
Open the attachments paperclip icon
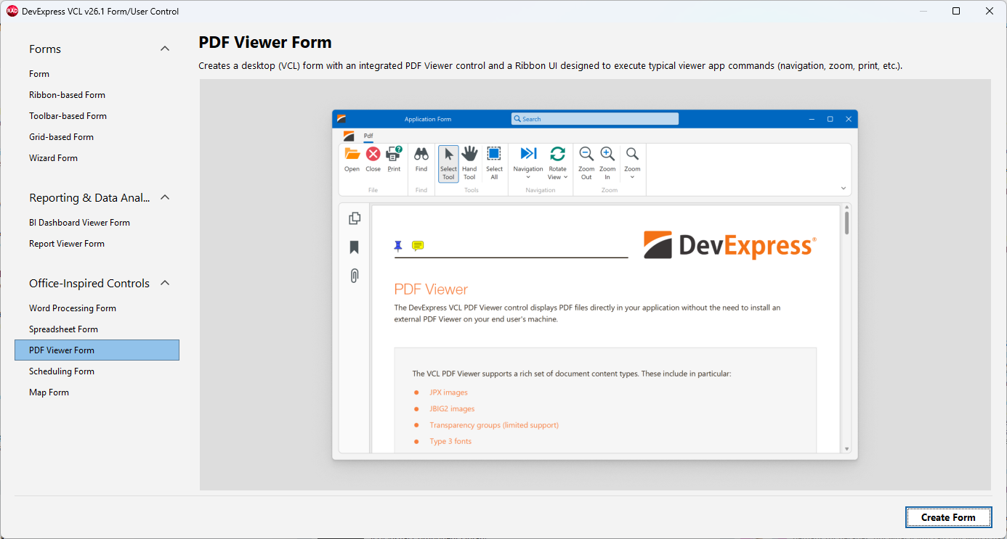point(355,276)
